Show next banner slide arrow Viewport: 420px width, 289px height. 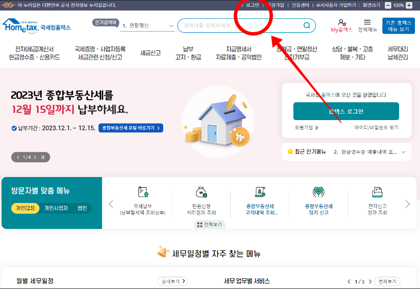click(35, 157)
